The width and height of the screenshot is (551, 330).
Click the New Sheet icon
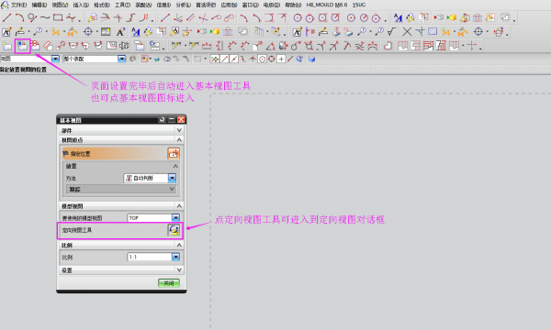pyautogui.click(x=7, y=46)
